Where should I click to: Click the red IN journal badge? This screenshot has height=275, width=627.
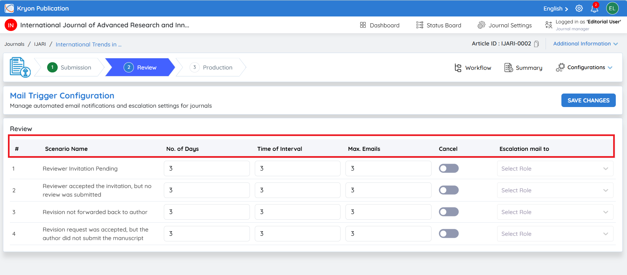click(x=11, y=25)
